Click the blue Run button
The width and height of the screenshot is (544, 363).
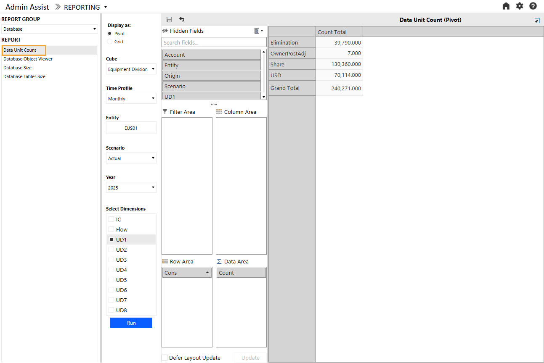pyautogui.click(x=131, y=323)
